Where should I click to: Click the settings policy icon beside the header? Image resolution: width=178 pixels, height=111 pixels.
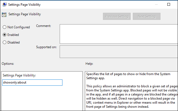click(4, 15)
